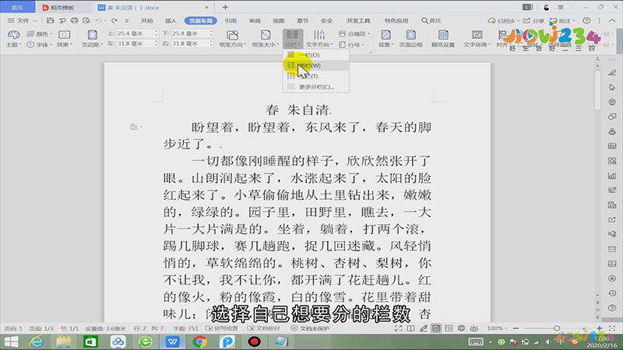Adjust the zoom slider handle
Viewport: 623px width, 350px height.
[557, 328]
